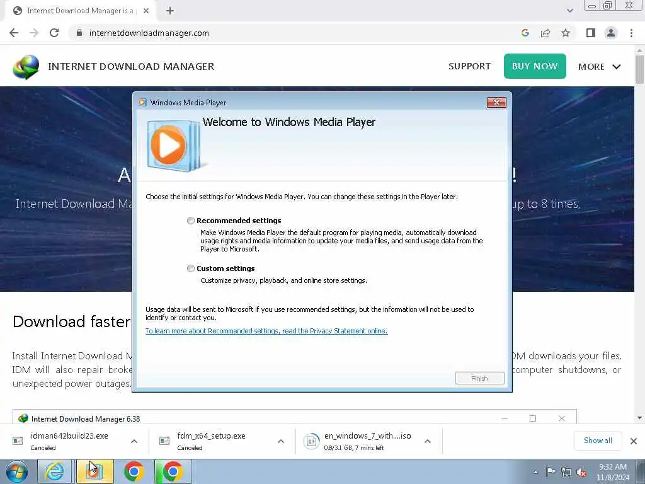Viewport: 645px width, 484px height.
Task: Expand options for en_windows_7 iso download
Action: [428, 441]
